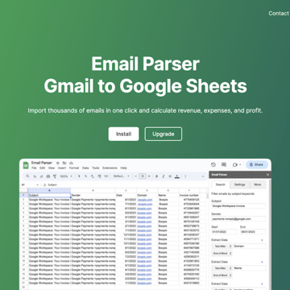This screenshot has height=290, width=290.
Task: Select the Paint format icon
Action: coord(55,176)
